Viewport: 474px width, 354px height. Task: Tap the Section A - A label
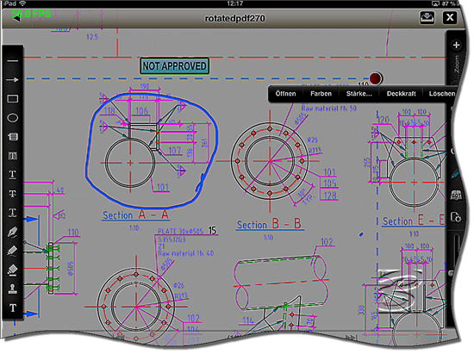point(135,215)
